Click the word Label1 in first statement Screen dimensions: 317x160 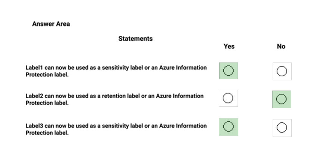(x=34, y=68)
